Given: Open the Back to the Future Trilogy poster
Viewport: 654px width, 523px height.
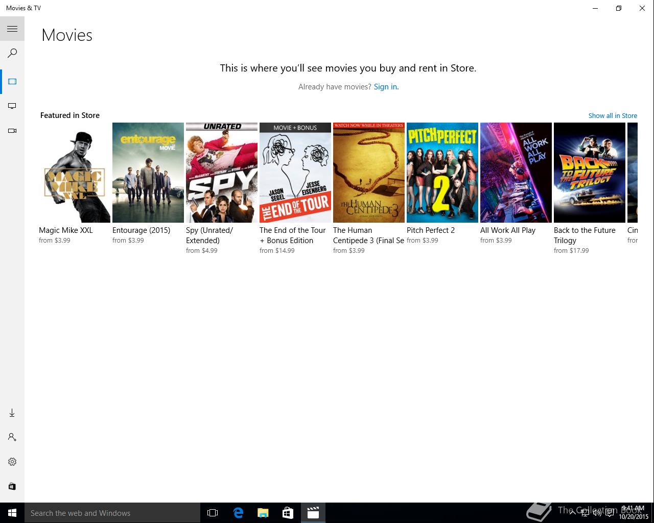Looking at the screenshot, I should (x=590, y=173).
